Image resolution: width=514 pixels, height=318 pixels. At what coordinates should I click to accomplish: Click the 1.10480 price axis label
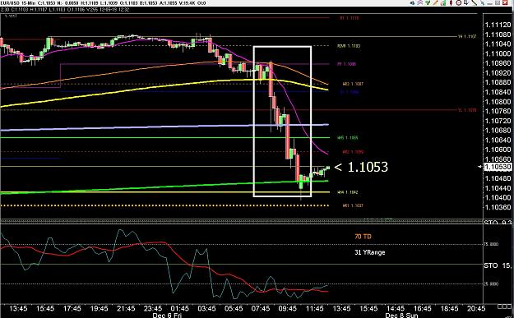(x=498, y=178)
